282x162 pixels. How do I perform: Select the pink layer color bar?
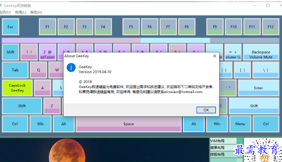(106, 40)
